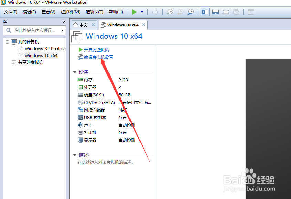Open the 虚拟机(M) menu
Screen dimensions: 291x199
[x=71, y=12]
